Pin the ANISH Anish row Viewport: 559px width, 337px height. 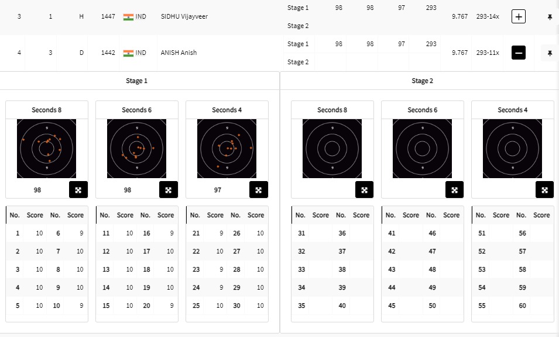pos(549,53)
